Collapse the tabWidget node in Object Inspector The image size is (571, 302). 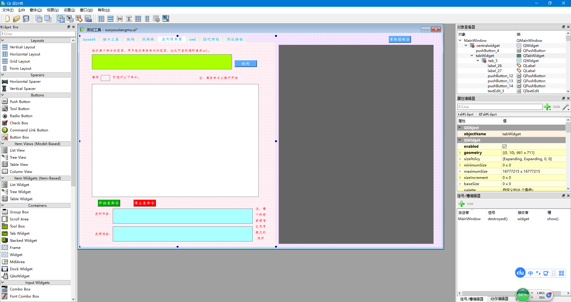tap(472, 55)
